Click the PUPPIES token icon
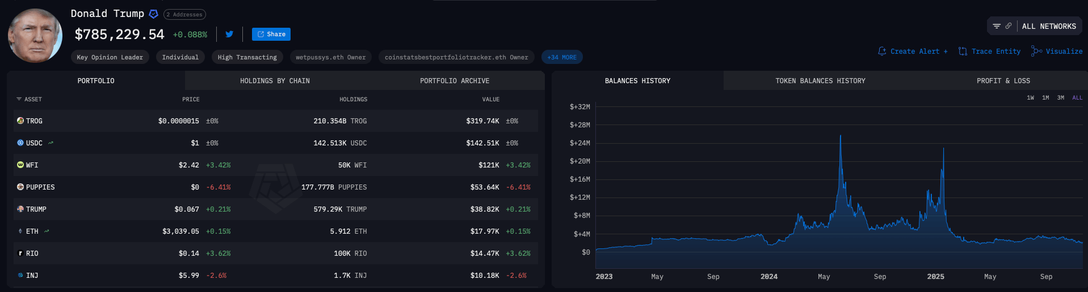 [x=20, y=187]
